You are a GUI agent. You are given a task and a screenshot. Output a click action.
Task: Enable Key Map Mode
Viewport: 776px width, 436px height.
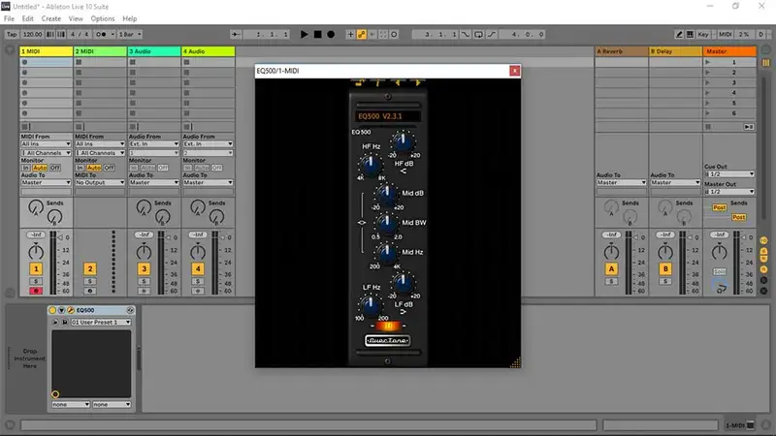[702, 34]
